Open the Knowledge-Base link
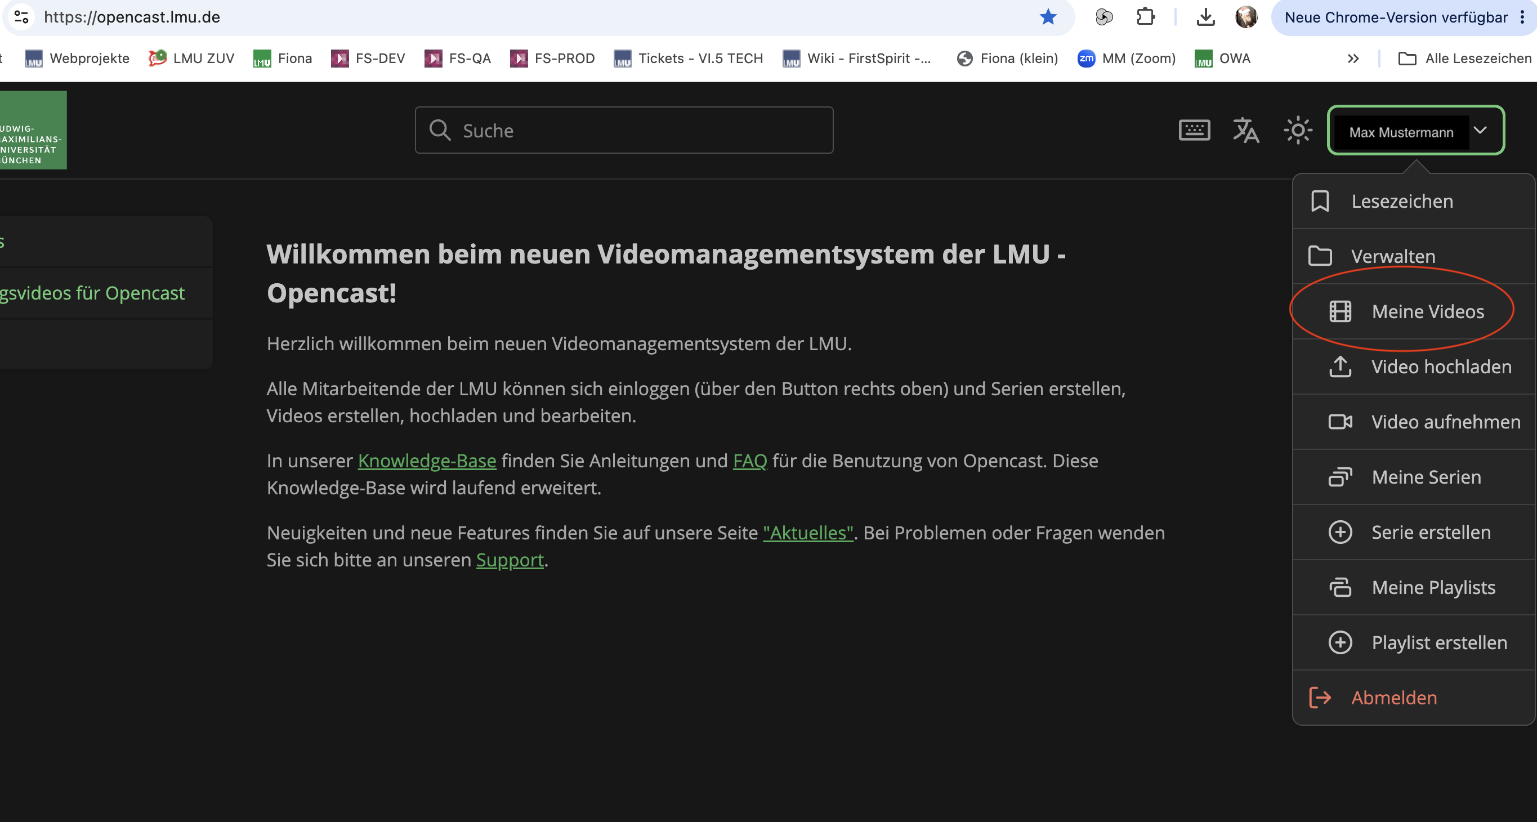 427,461
